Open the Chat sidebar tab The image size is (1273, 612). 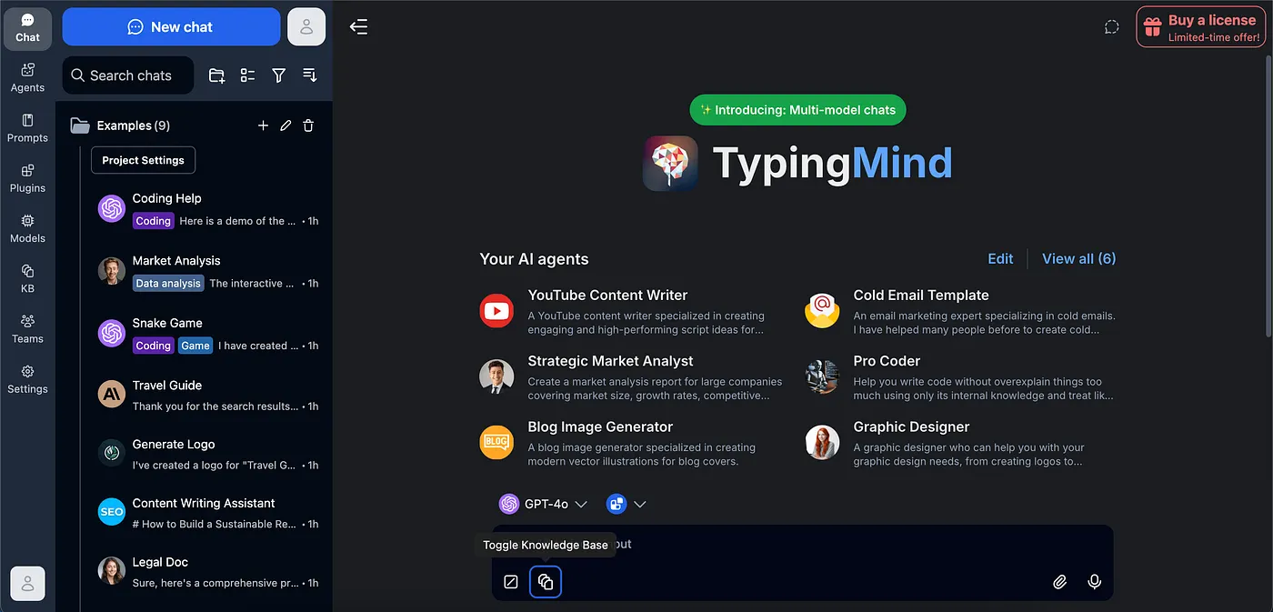click(x=27, y=28)
